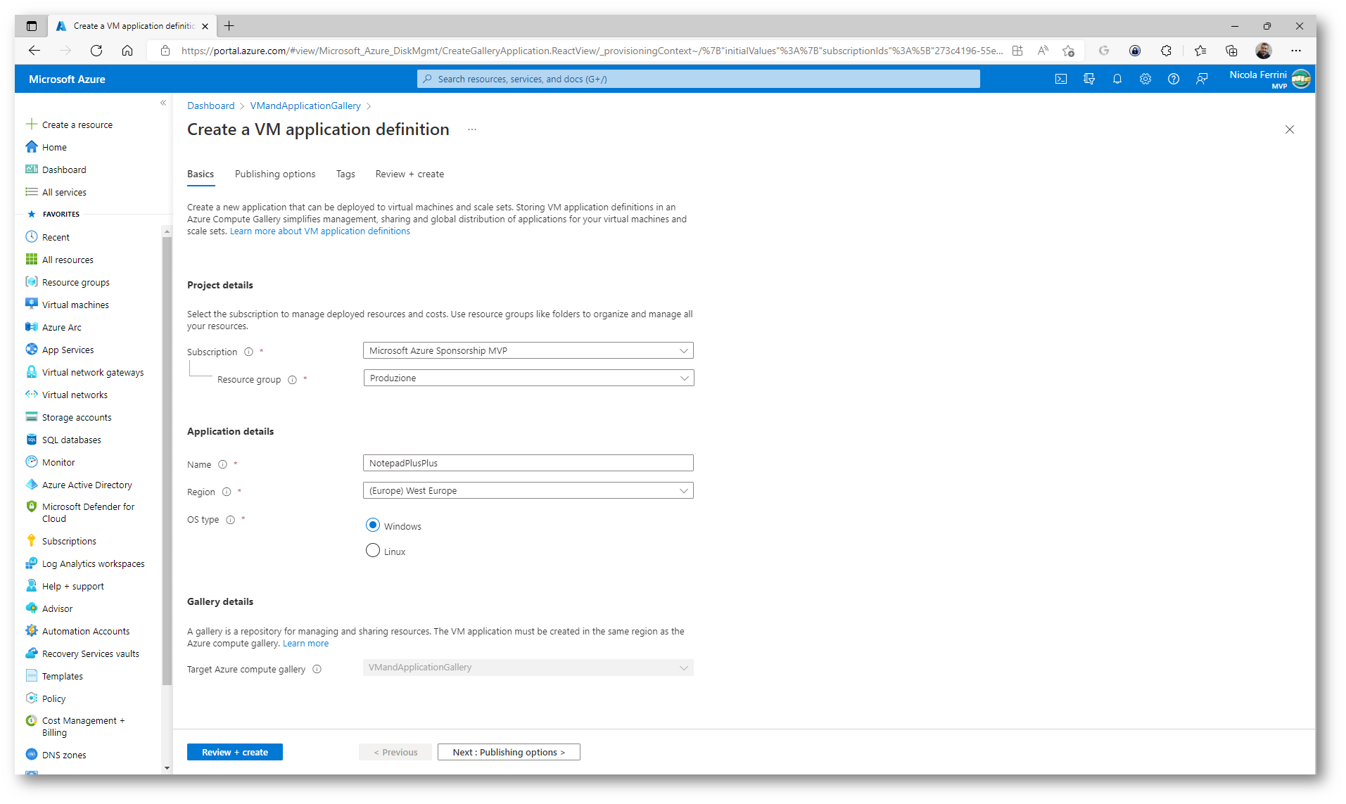Click the browser refresh icon

click(x=96, y=51)
